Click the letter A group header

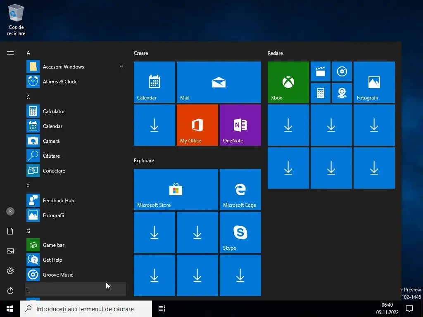(x=29, y=53)
